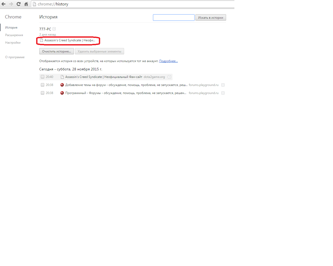Image resolution: width=333 pixels, height=266 pixels.
Task: Click the browser Back arrow
Action: tap(4, 4)
